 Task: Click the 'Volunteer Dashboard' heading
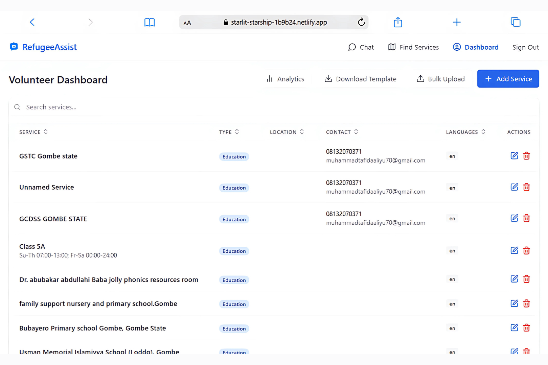pyautogui.click(x=58, y=80)
